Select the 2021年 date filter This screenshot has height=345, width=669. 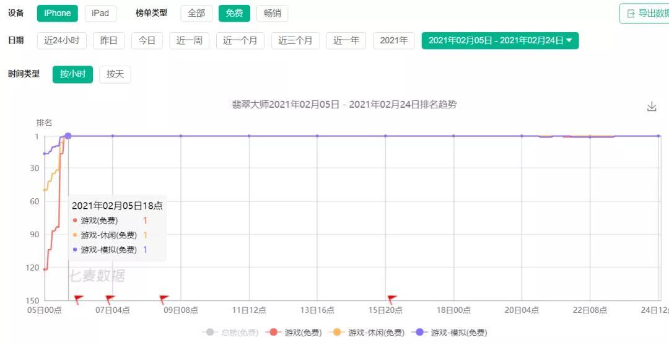click(x=394, y=41)
